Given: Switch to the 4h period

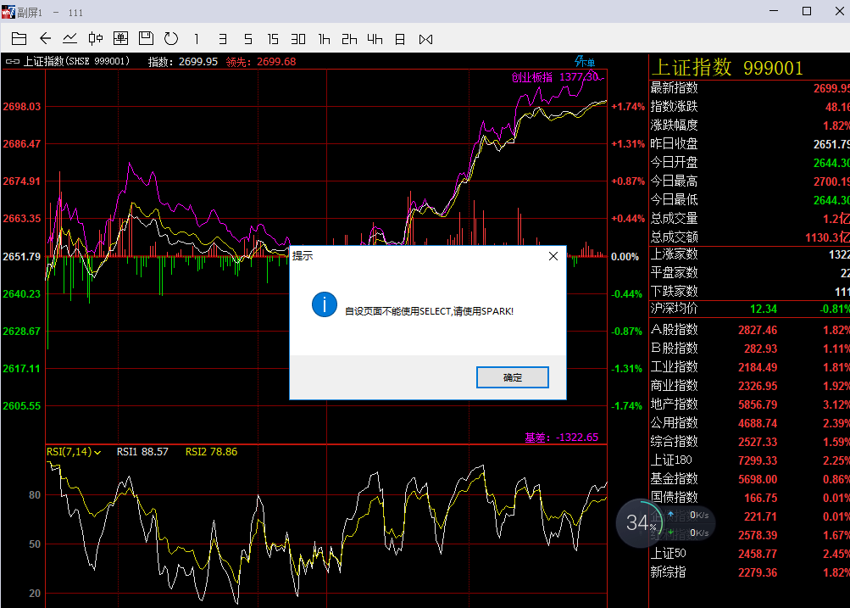Looking at the screenshot, I should (x=375, y=39).
